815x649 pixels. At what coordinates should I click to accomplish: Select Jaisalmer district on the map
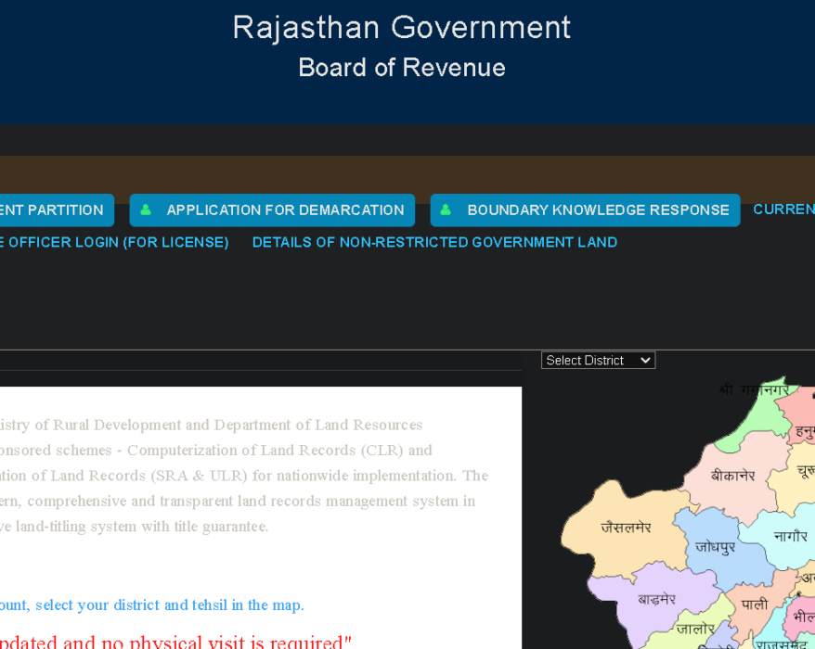pyautogui.click(x=625, y=528)
